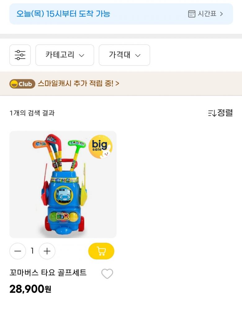Click the calendar icon beside 시간표
The width and height of the screenshot is (242, 315).
point(192,14)
